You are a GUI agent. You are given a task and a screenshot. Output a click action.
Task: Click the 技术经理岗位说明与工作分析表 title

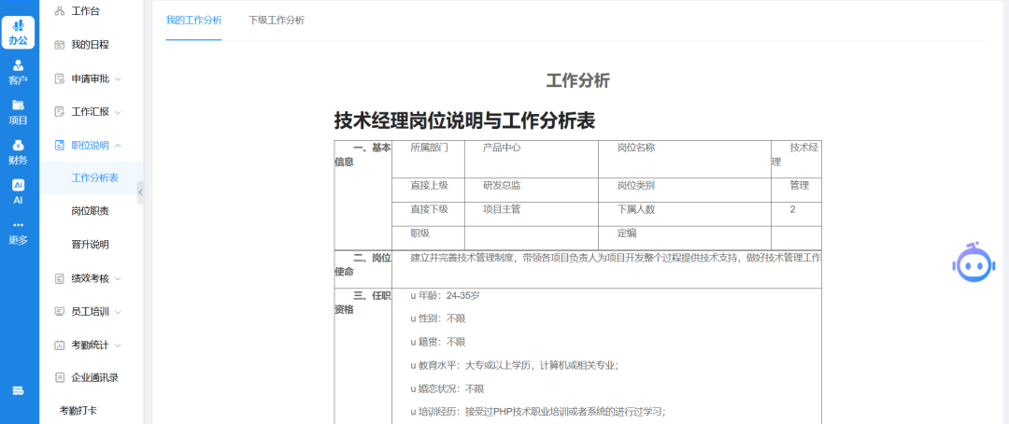click(x=464, y=120)
